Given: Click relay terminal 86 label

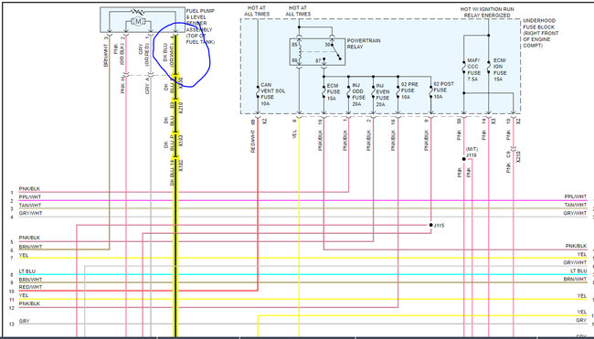Looking at the screenshot, I should 294,60.
